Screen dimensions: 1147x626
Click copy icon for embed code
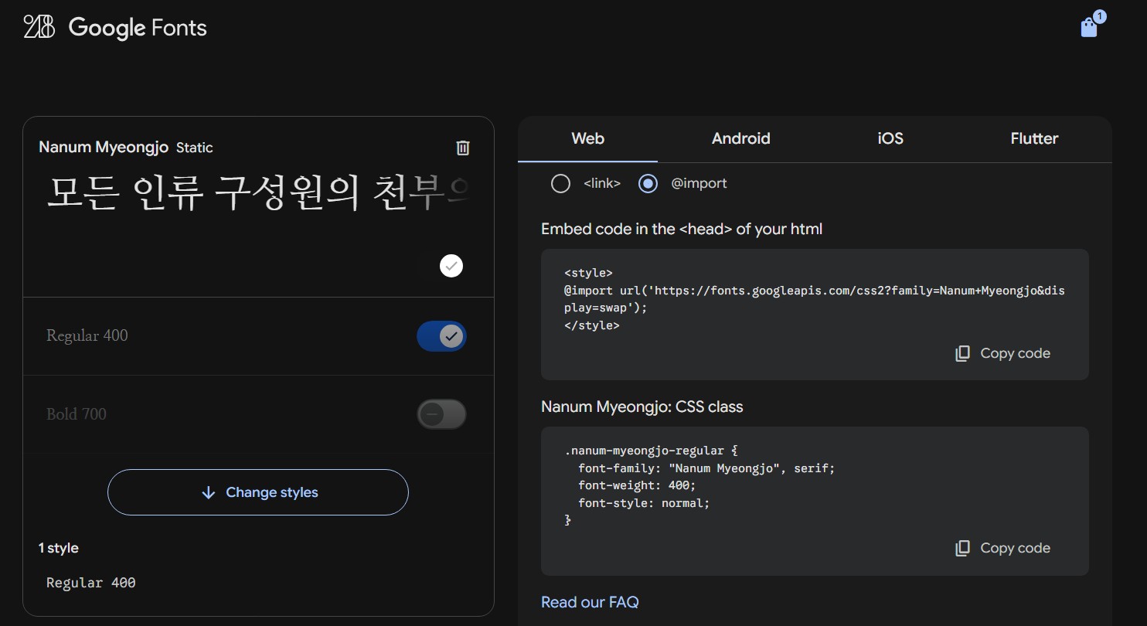click(x=962, y=353)
